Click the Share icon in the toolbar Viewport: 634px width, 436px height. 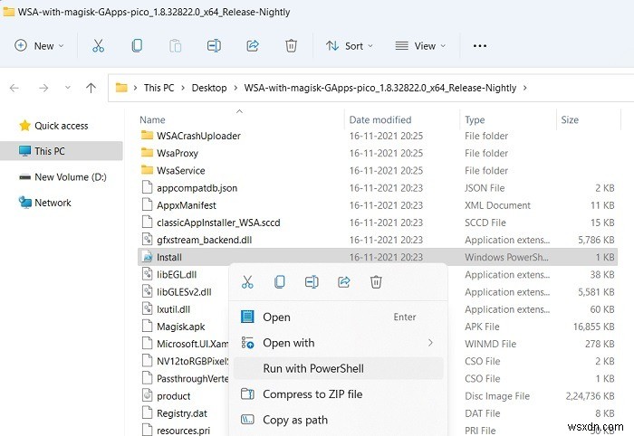click(253, 45)
